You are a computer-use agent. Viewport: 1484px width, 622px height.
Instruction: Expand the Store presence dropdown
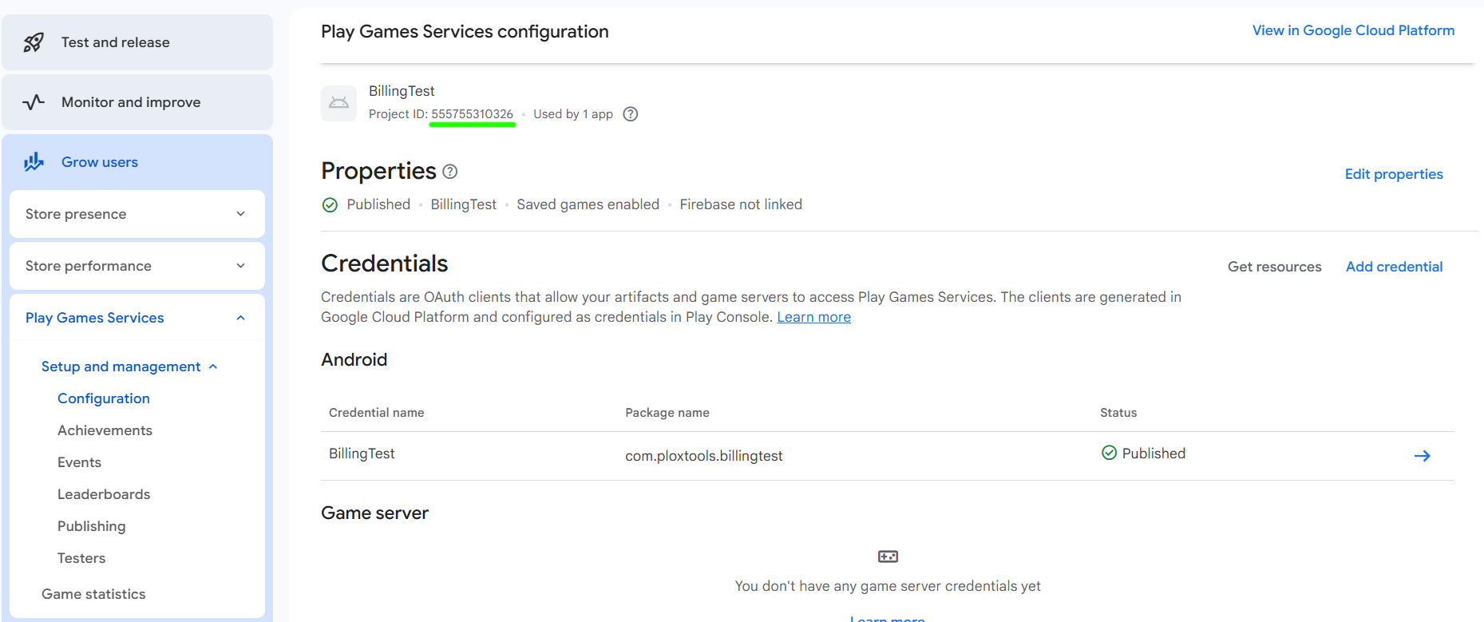[240, 214]
